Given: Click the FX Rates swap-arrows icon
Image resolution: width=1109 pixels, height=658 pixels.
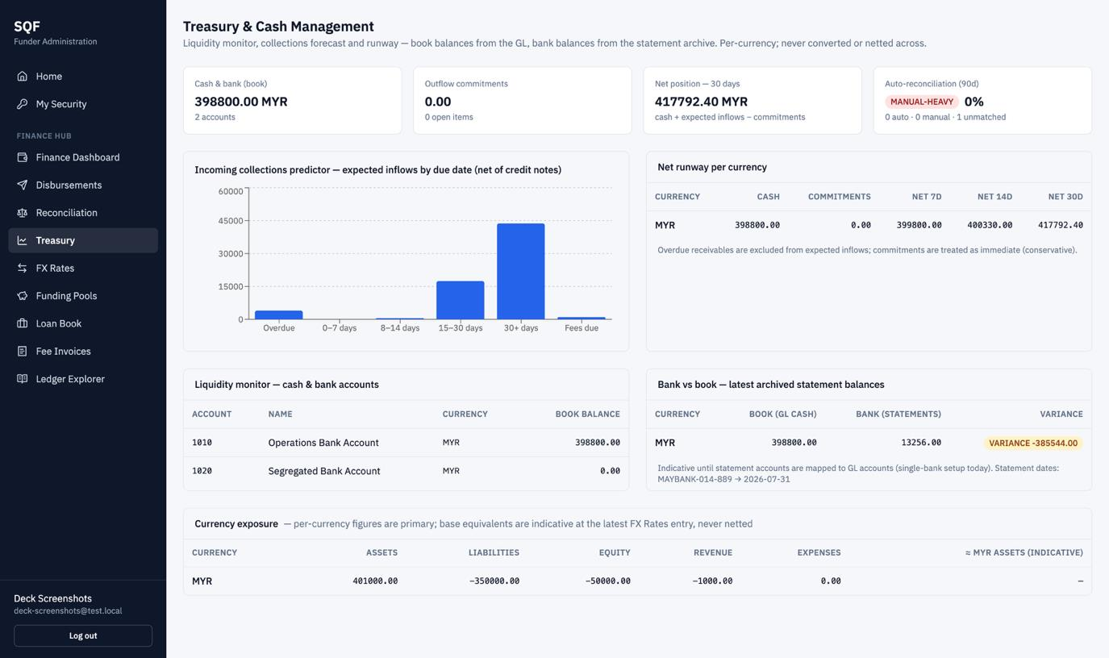Looking at the screenshot, I should click(x=23, y=268).
